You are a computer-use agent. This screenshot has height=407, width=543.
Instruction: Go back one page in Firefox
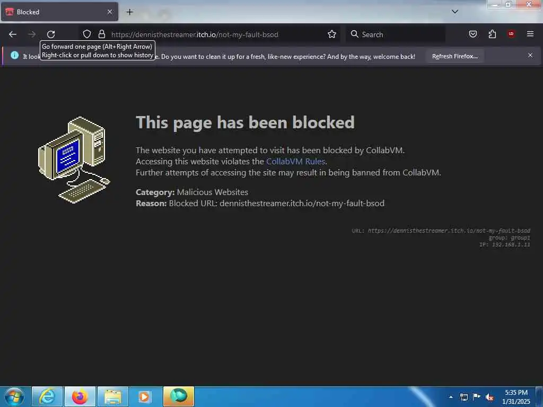13,34
